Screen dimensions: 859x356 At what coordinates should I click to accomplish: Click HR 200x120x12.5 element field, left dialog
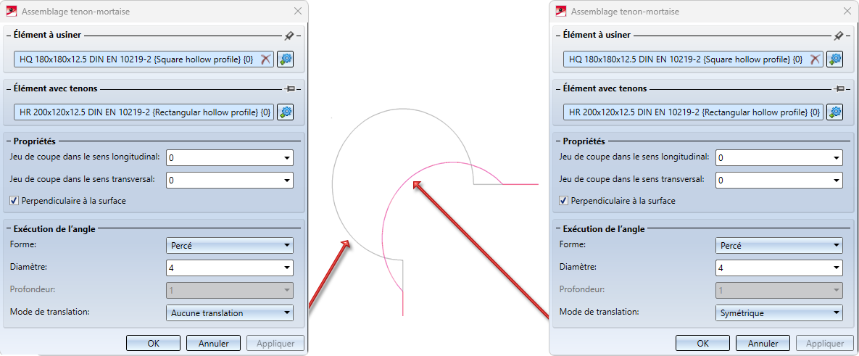(x=144, y=112)
